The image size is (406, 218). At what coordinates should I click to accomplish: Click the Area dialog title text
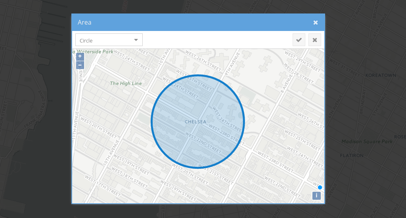(x=84, y=23)
